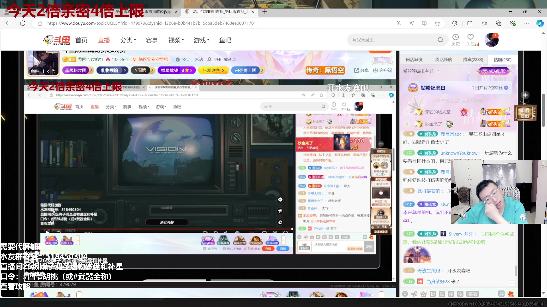Click the 绝区零专业导师 tag
This screenshot has height=307, width=547.
[x=151, y=59]
